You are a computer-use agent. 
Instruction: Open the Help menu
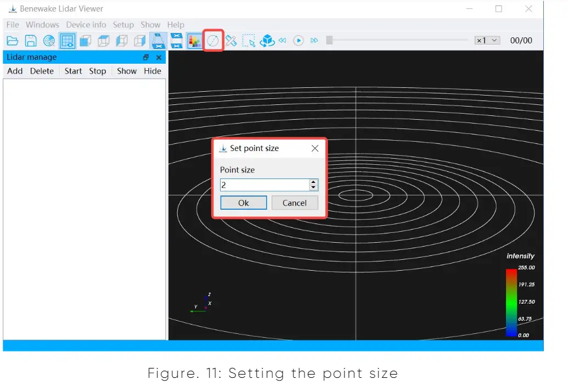tap(176, 25)
